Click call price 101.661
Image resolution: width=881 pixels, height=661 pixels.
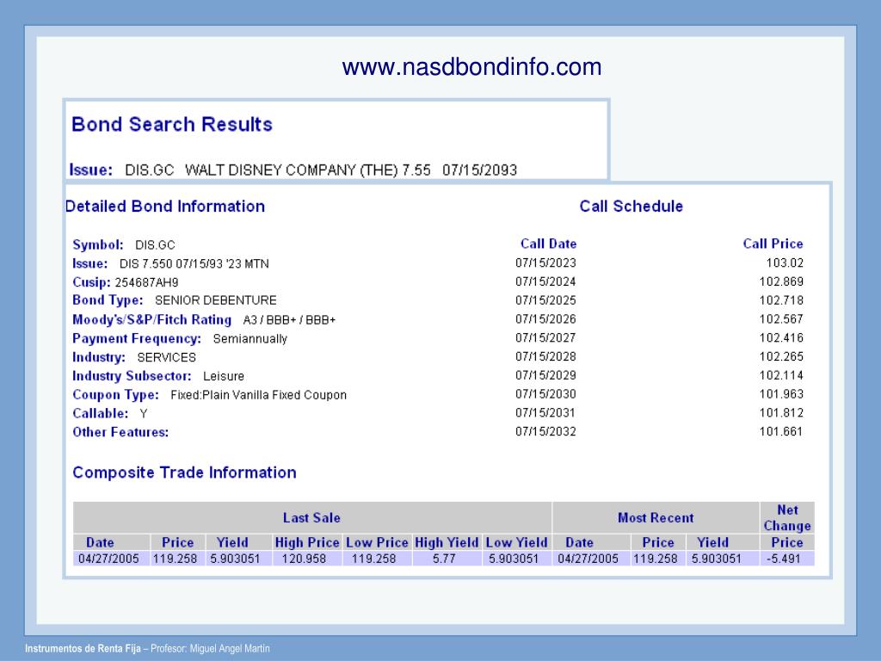coord(781,431)
